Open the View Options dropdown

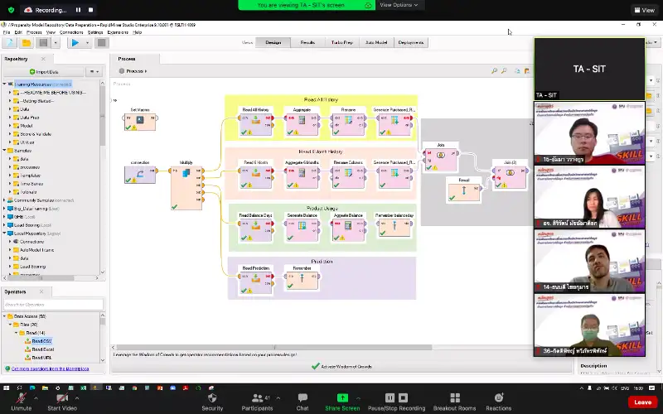point(399,5)
